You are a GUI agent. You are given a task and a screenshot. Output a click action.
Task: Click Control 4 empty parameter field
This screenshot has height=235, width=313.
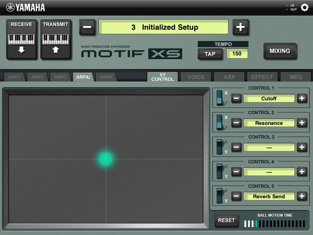269,172
